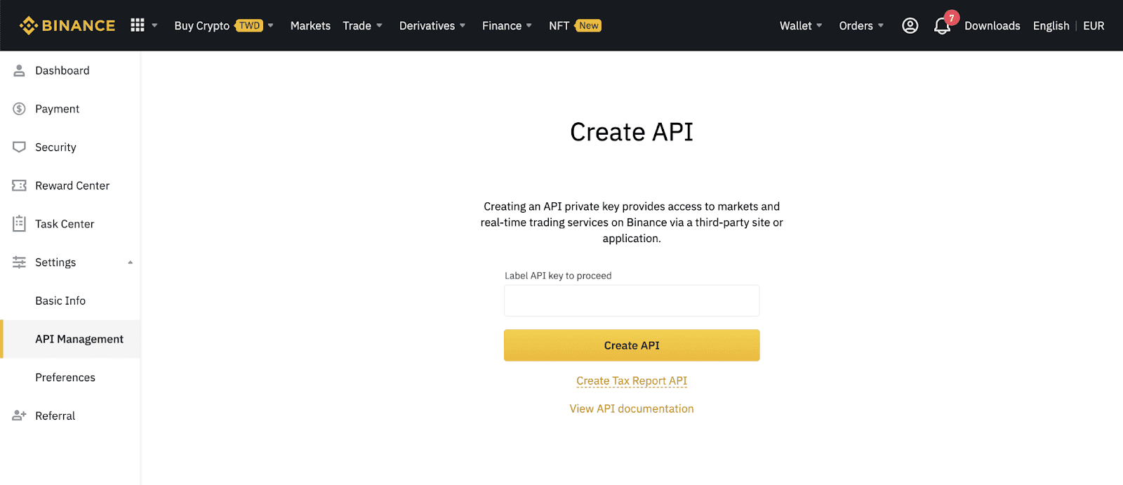Click the Referral add-person icon
The height and width of the screenshot is (485, 1123).
[19, 416]
